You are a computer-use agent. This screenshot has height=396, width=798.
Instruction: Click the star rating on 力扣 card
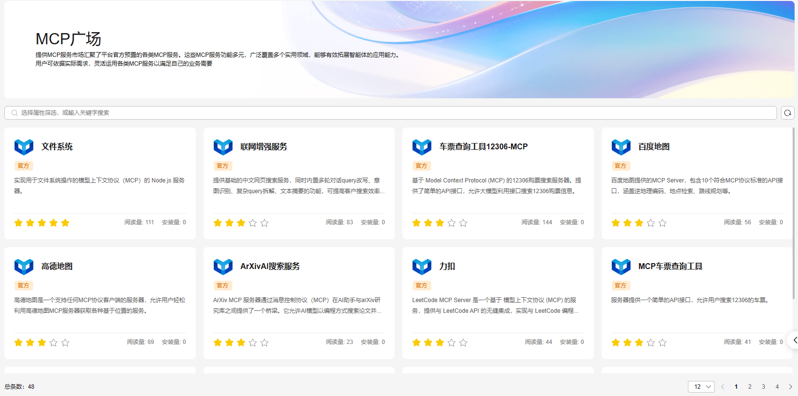coord(440,342)
